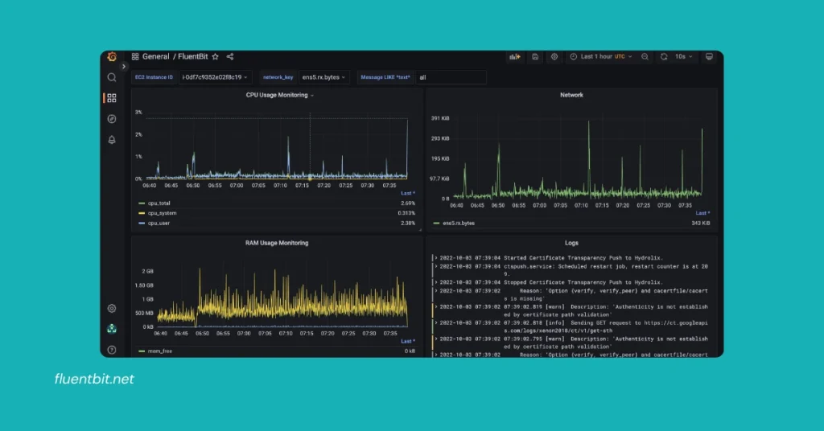Refresh the dashboard

point(664,57)
